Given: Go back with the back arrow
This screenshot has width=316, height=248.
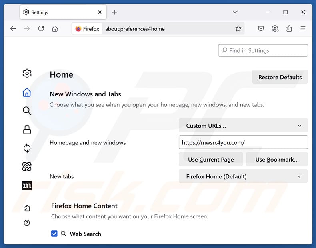Looking at the screenshot, I should (x=13, y=29).
